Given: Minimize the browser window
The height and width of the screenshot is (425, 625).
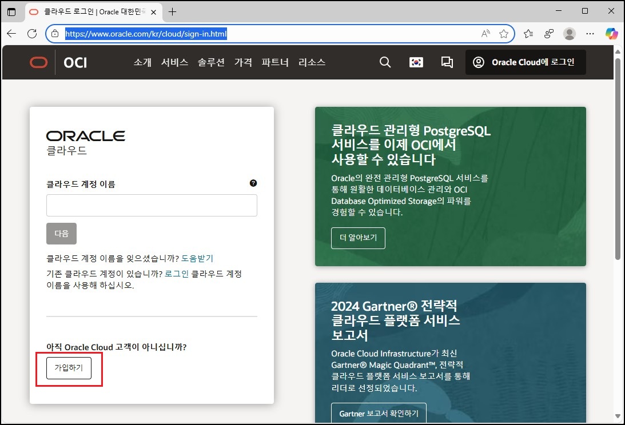Looking at the screenshot, I should coord(559,11).
